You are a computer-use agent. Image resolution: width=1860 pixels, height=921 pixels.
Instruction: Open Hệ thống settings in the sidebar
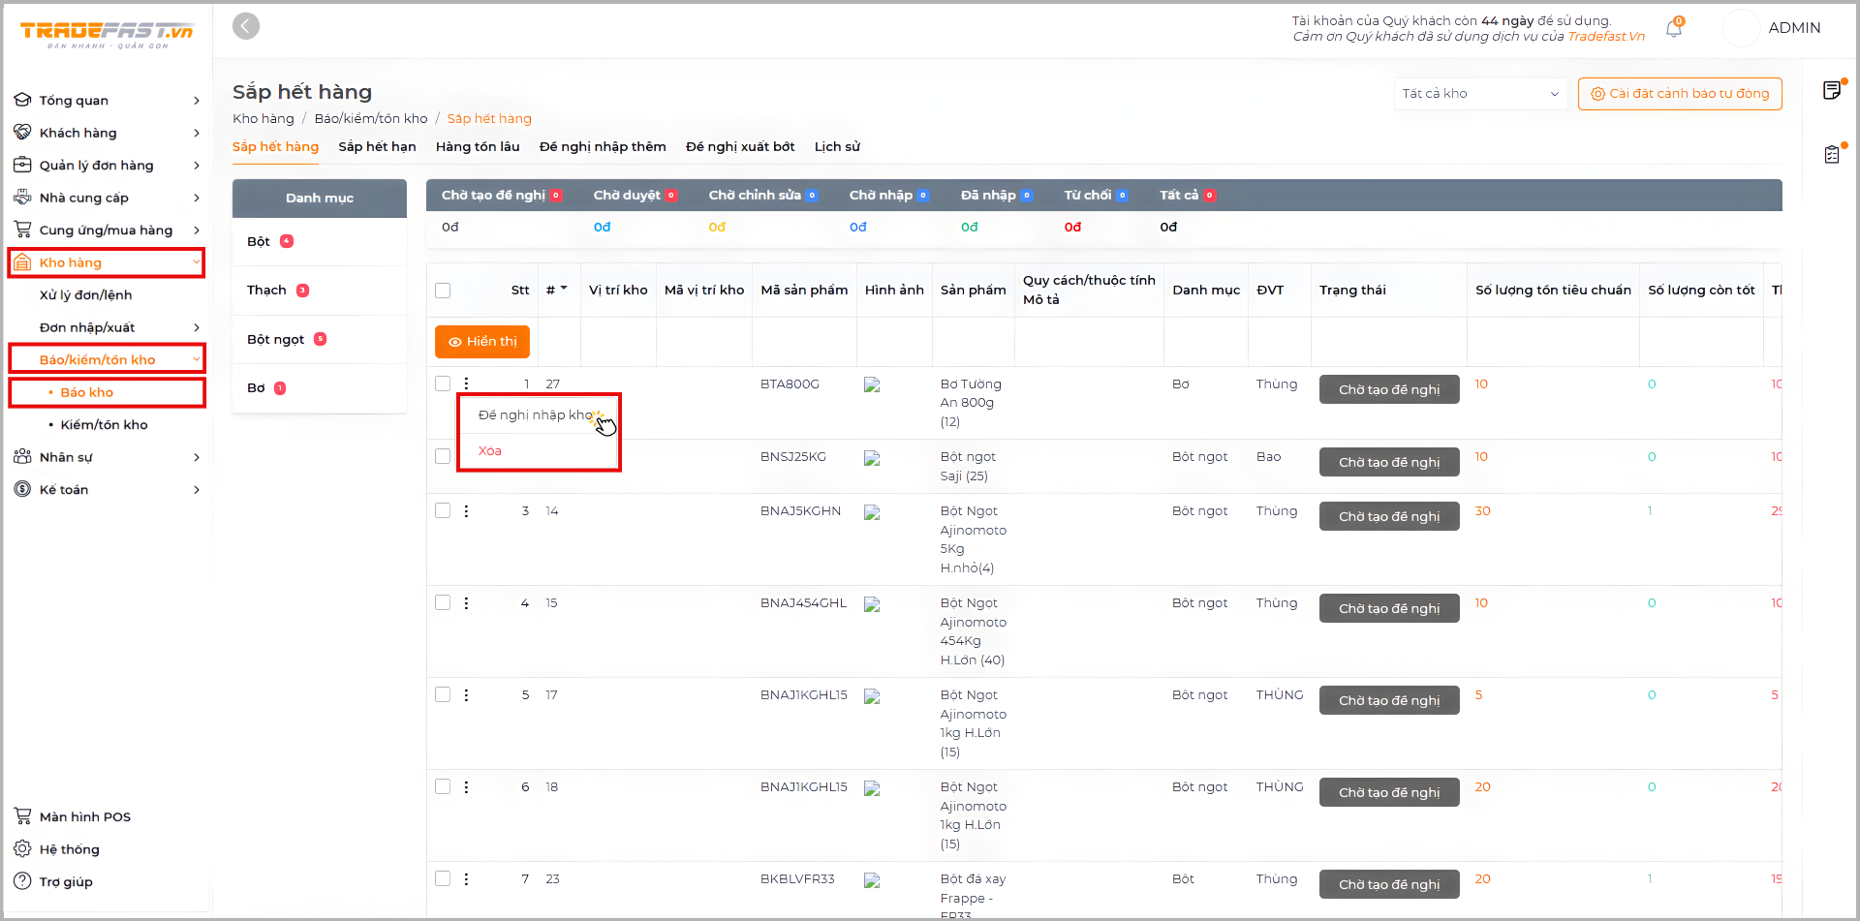(69, 849)
